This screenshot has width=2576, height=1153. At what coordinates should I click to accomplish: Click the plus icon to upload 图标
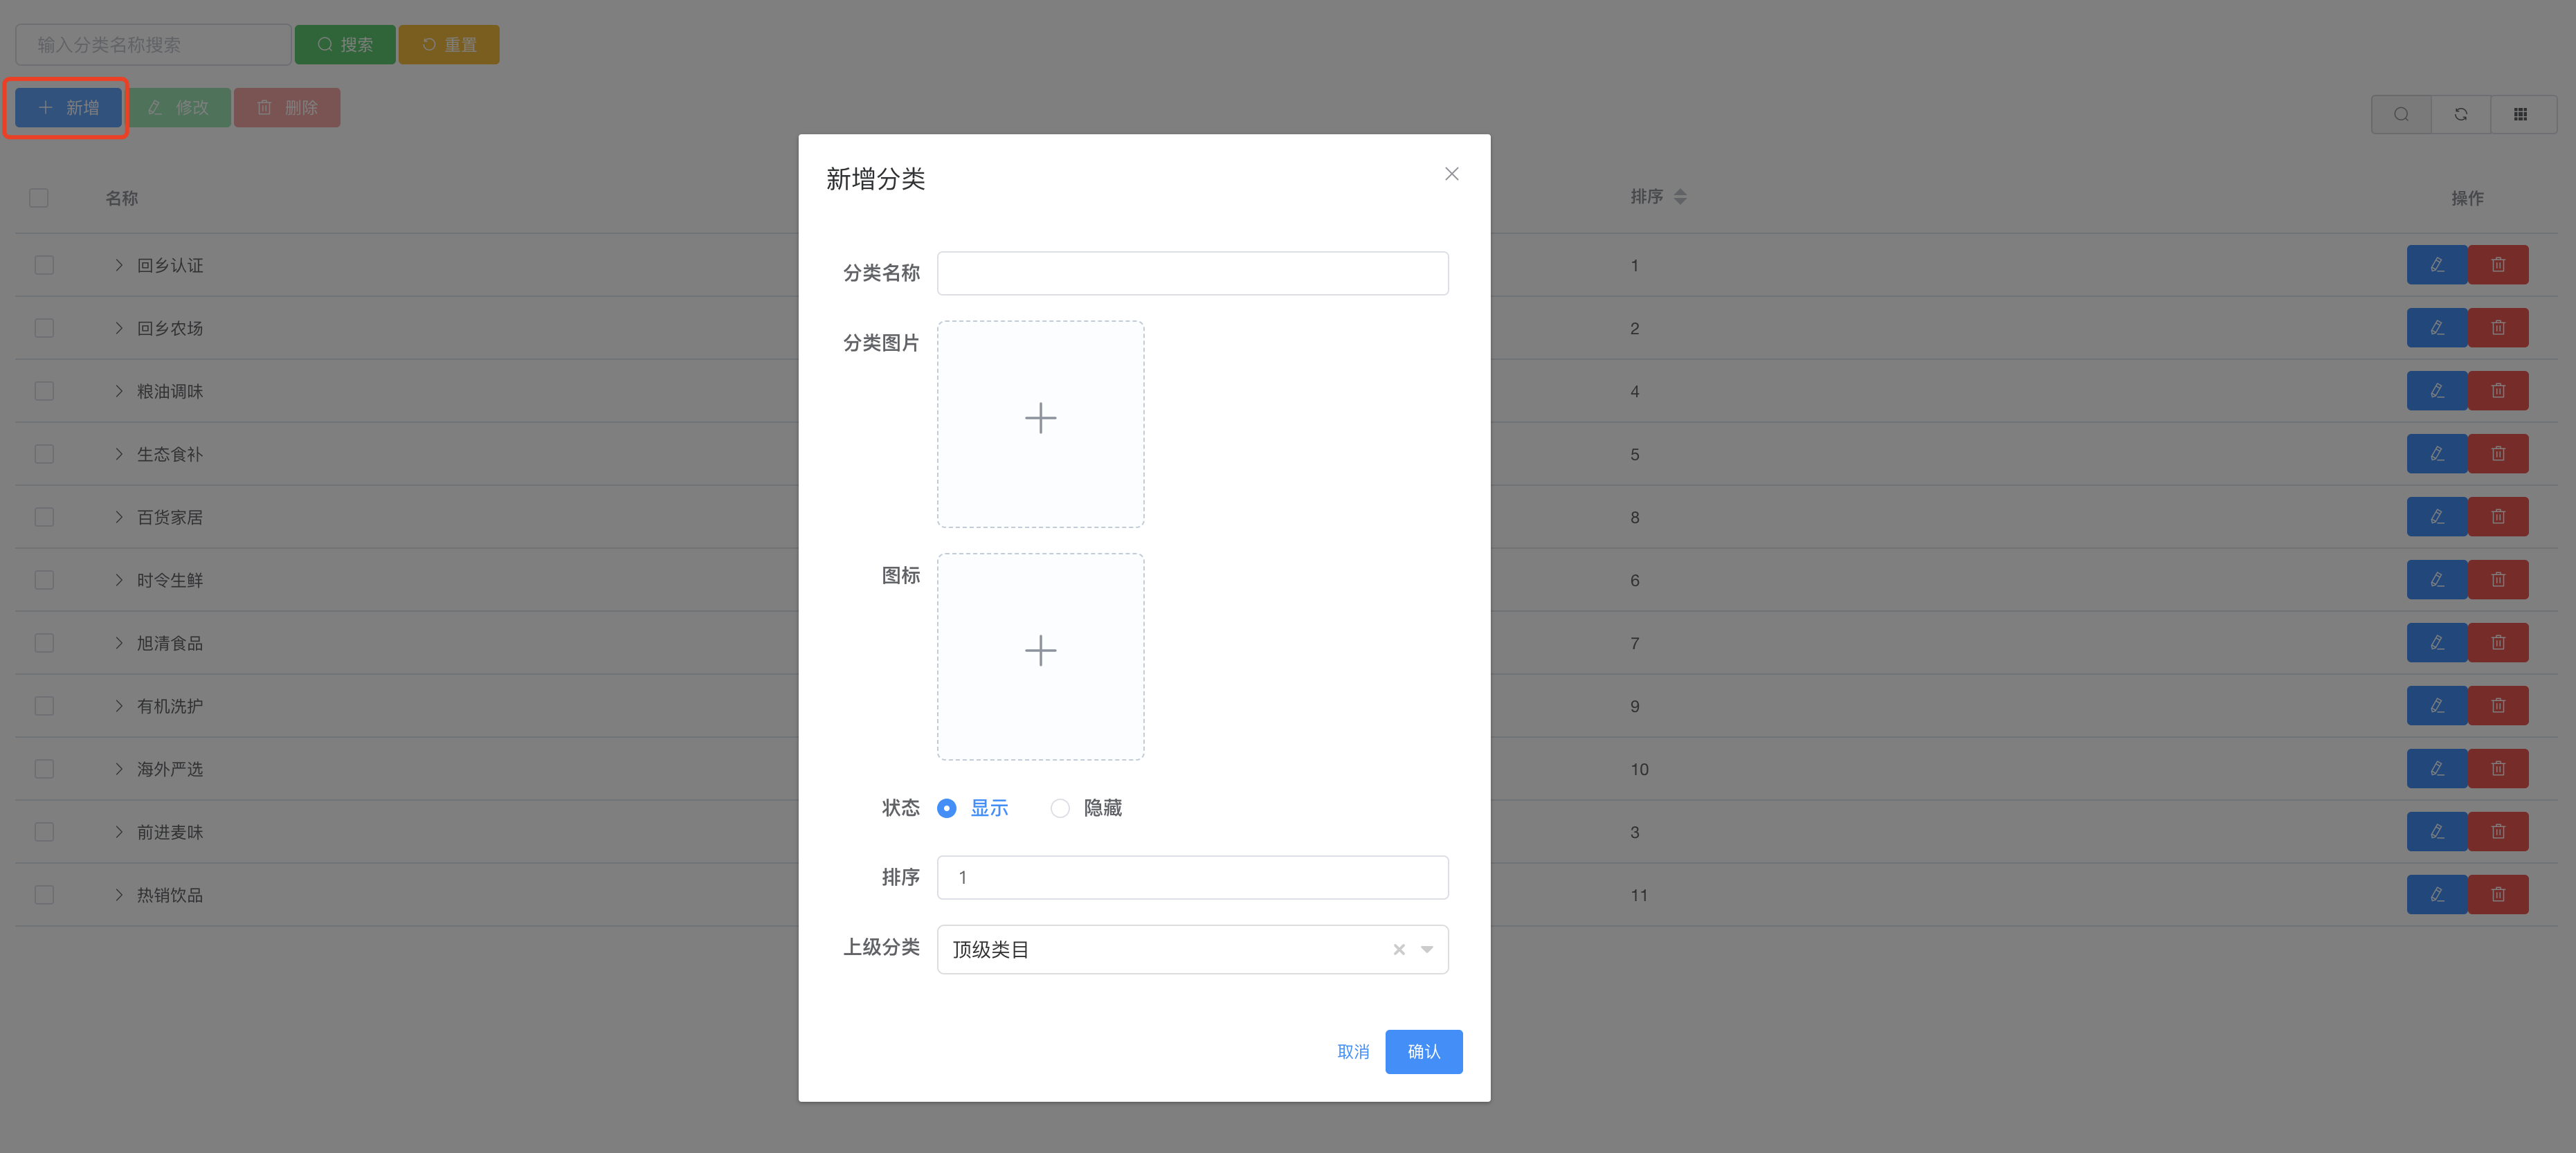1040,651
